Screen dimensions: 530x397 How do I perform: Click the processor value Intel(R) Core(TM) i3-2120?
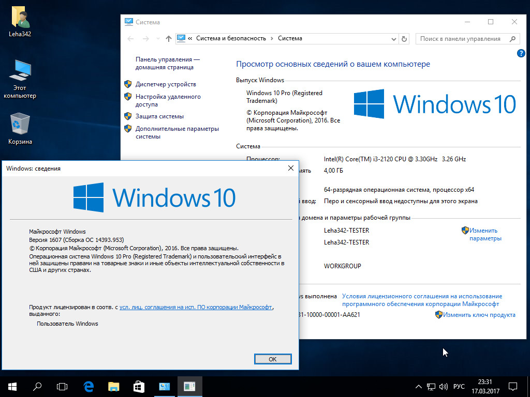(395, 159)
